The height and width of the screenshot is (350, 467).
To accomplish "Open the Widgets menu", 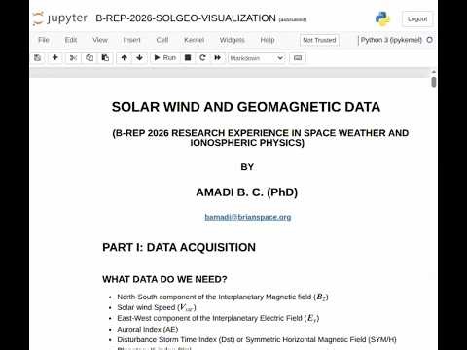I will coord(233,40).
